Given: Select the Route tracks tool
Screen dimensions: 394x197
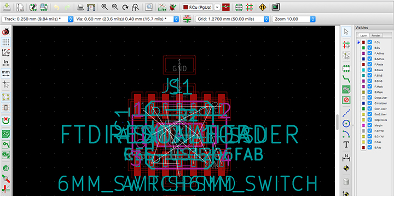Looking at the screenshot, I should [346, 79].
